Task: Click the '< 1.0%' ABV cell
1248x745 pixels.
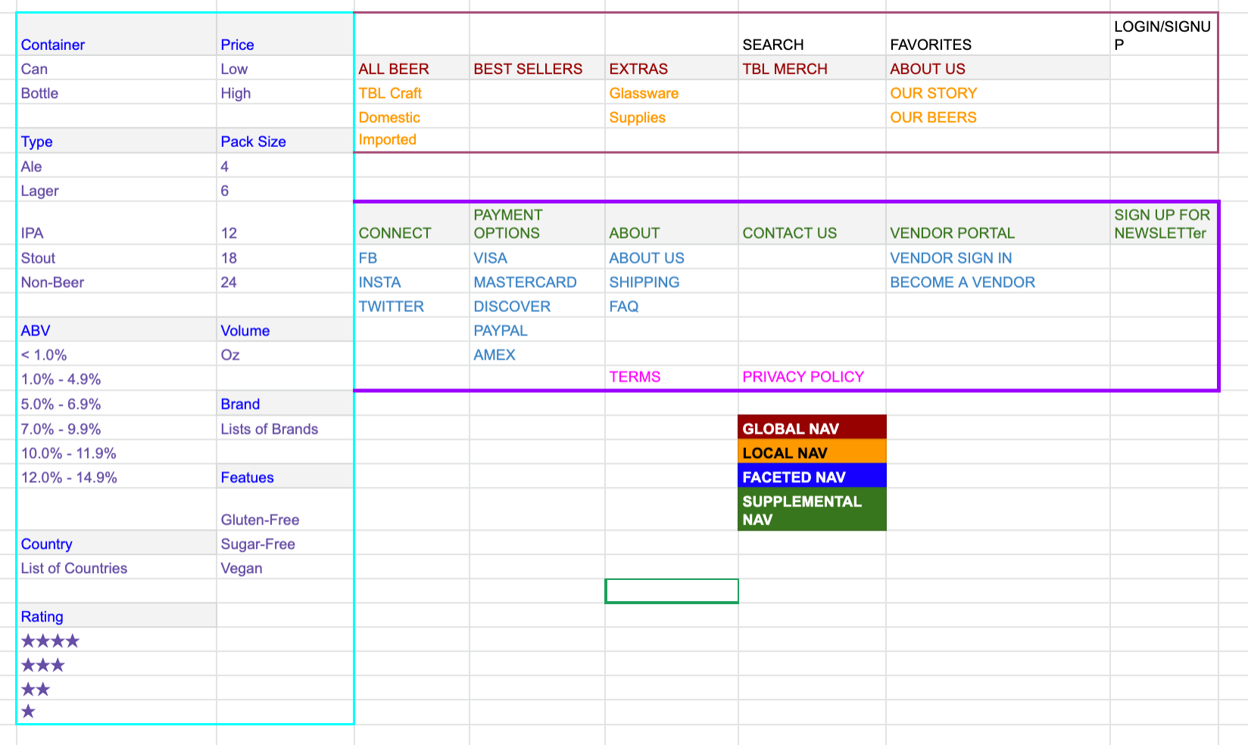Action: coord(117,354)
